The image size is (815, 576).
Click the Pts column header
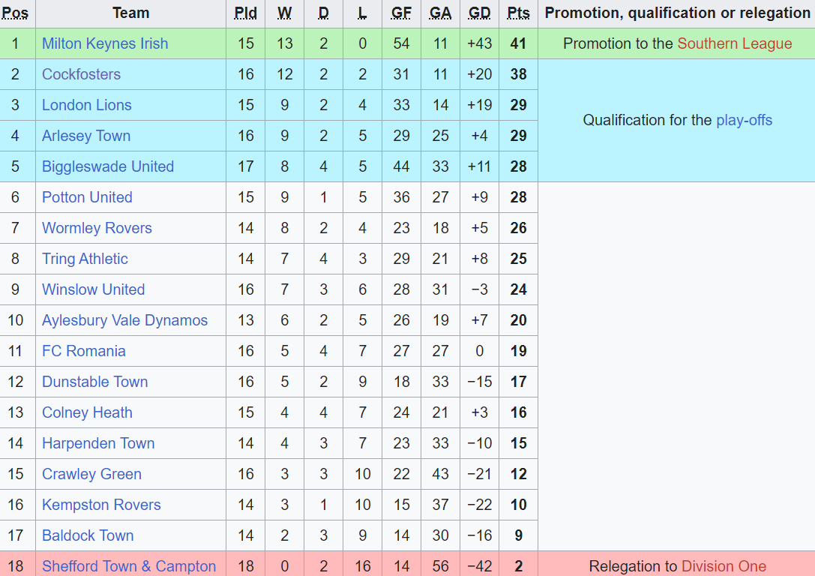(x=518, y=13)
